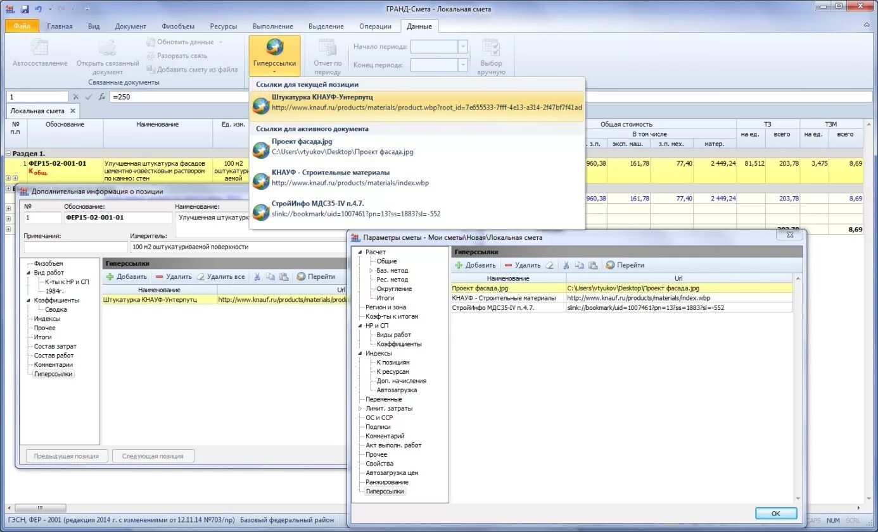Switch to the Физобъем ribbon tab
Image resolution: width=878 pixels, height=532 pixels.
click(x=178, y=27)
